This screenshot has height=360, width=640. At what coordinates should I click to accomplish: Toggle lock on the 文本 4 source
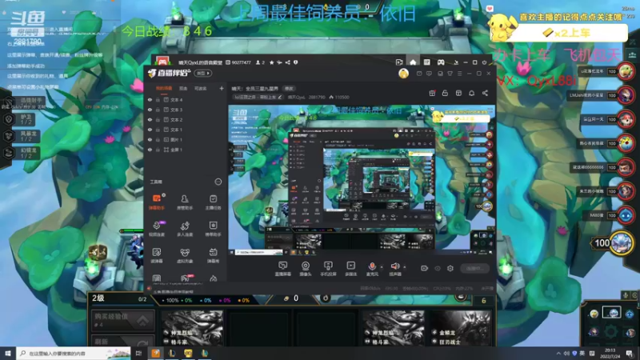click(x=158, y=99)
